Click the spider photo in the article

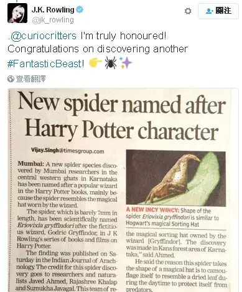coord(176,178)
